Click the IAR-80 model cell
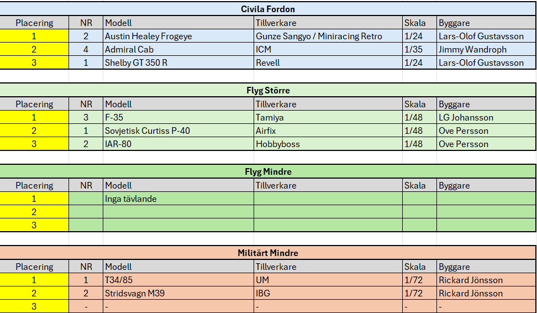Image resolution: width=537 pixels, height=313 pixels. [118, 144]
